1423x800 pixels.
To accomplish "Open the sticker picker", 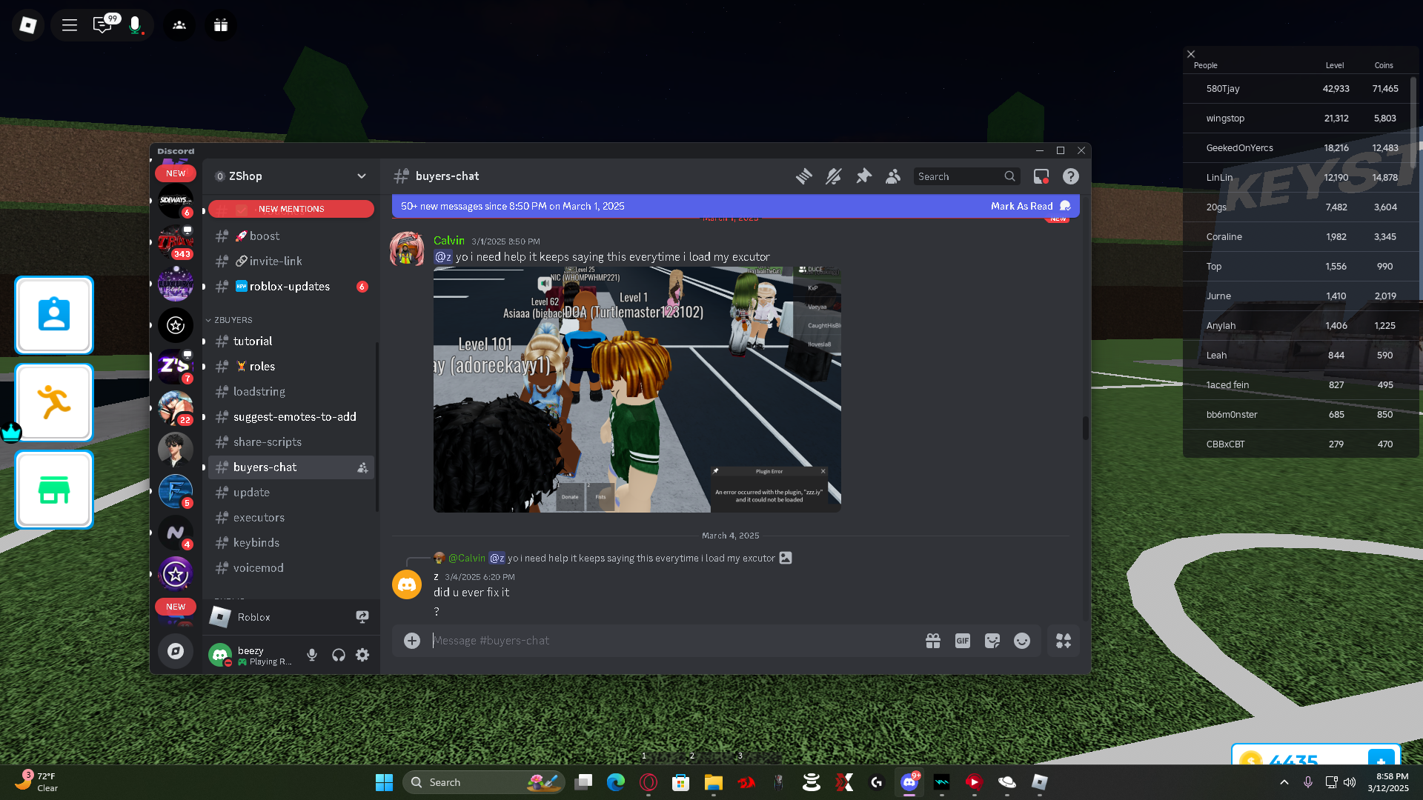I will coord(992,641).
